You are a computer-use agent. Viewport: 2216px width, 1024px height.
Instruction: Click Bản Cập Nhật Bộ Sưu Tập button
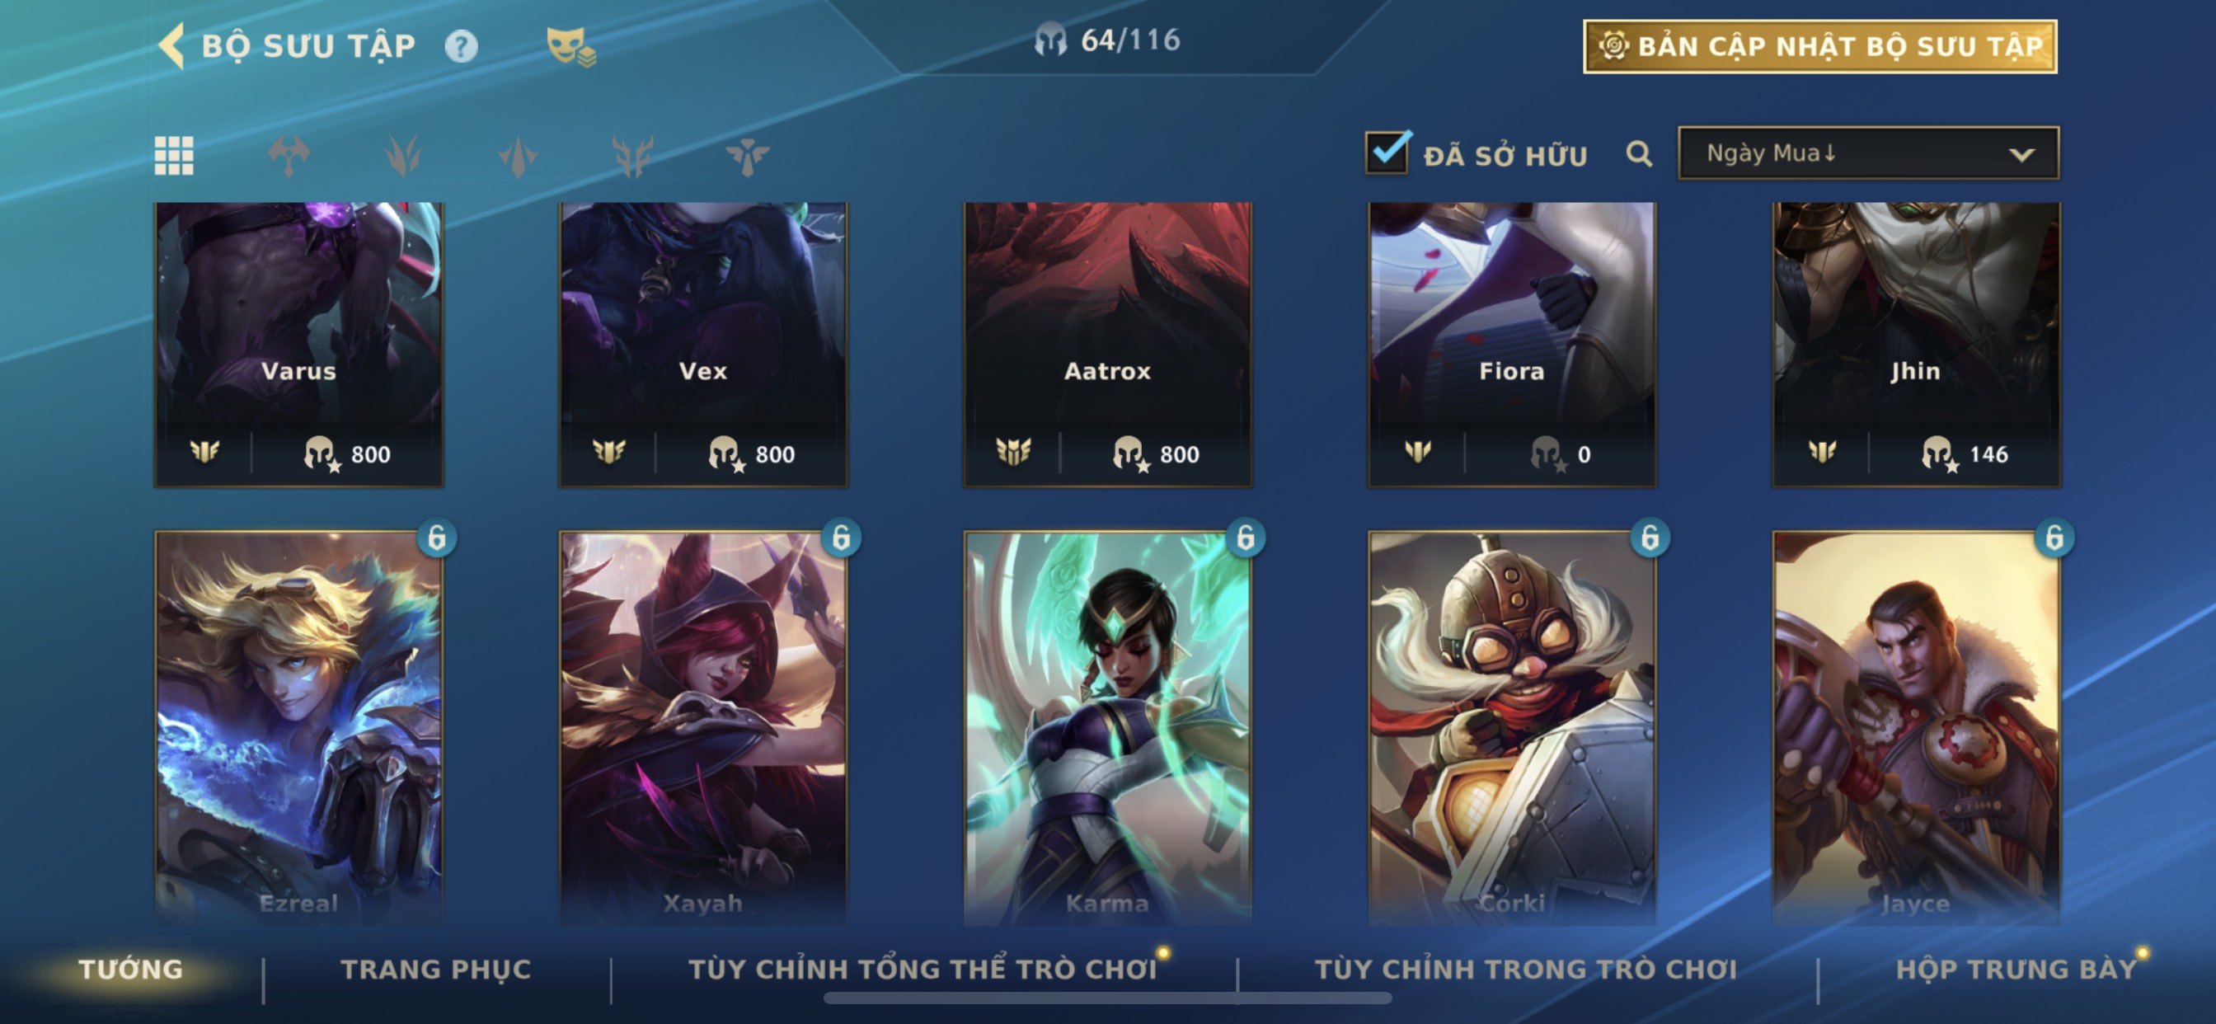[1820, 46]
